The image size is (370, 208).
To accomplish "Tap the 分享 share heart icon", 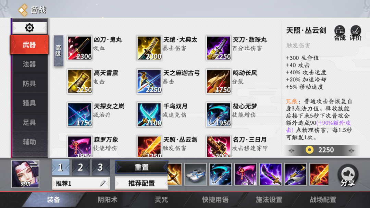I will pyautogui.click(x=348, y=175).
